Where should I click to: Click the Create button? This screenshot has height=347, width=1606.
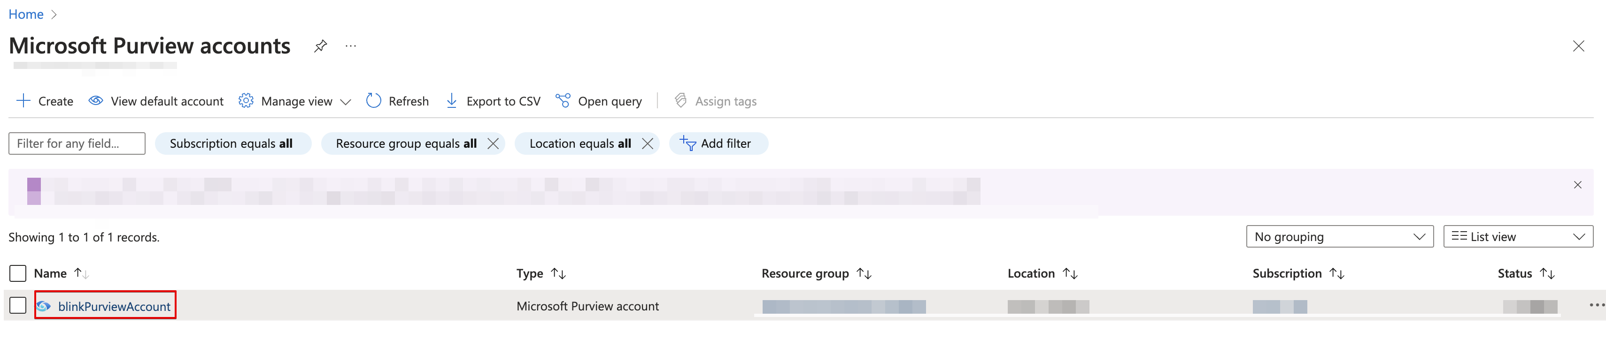pyautogui.click(x=44, y=101)
